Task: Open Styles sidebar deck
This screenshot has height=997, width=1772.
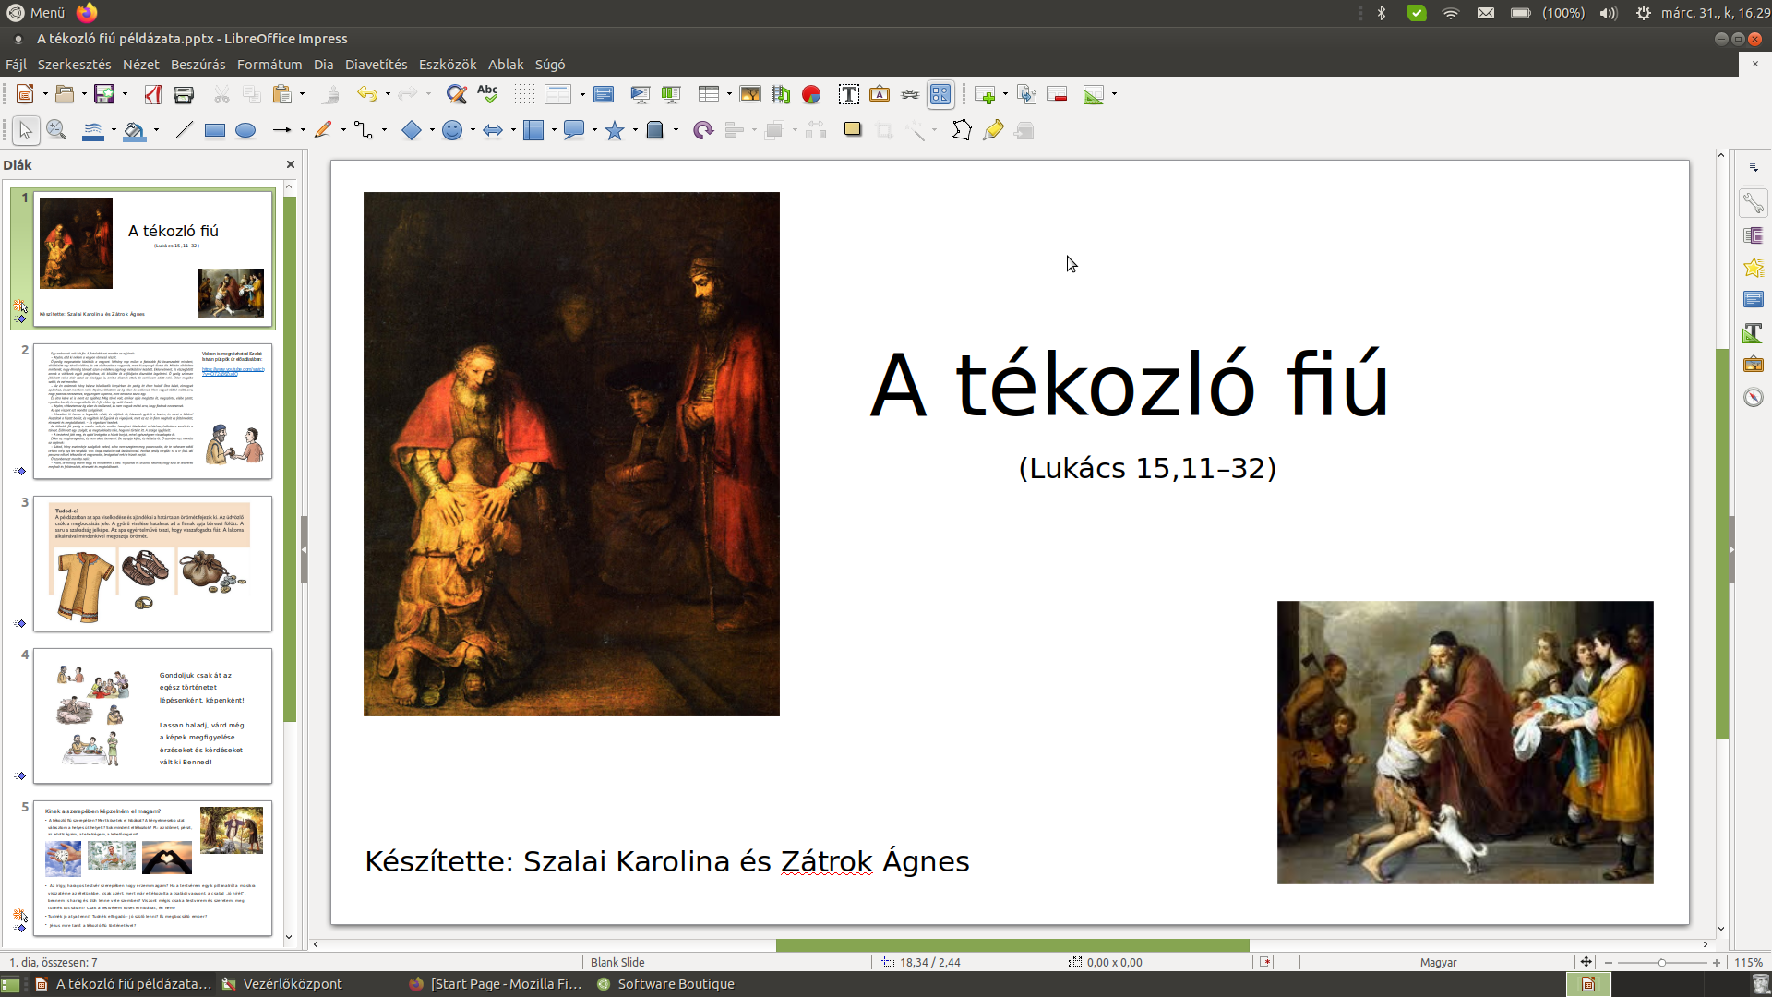Action: click(x=1754, y=332)
